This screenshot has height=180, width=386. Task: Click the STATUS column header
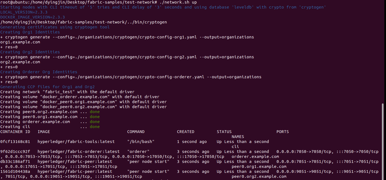point(224,132)
